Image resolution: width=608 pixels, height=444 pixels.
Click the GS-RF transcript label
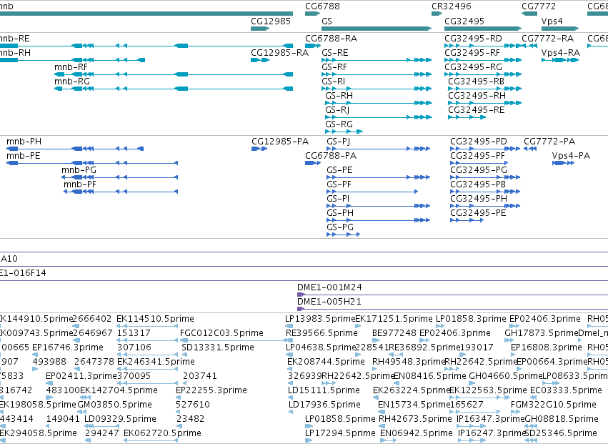[334, 67]
